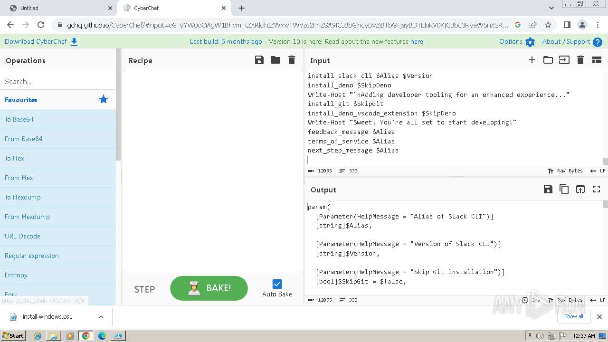Launch Internet Explorer from the taskbar
Viewport: 608px width, 342px height.
coord(38,336)
